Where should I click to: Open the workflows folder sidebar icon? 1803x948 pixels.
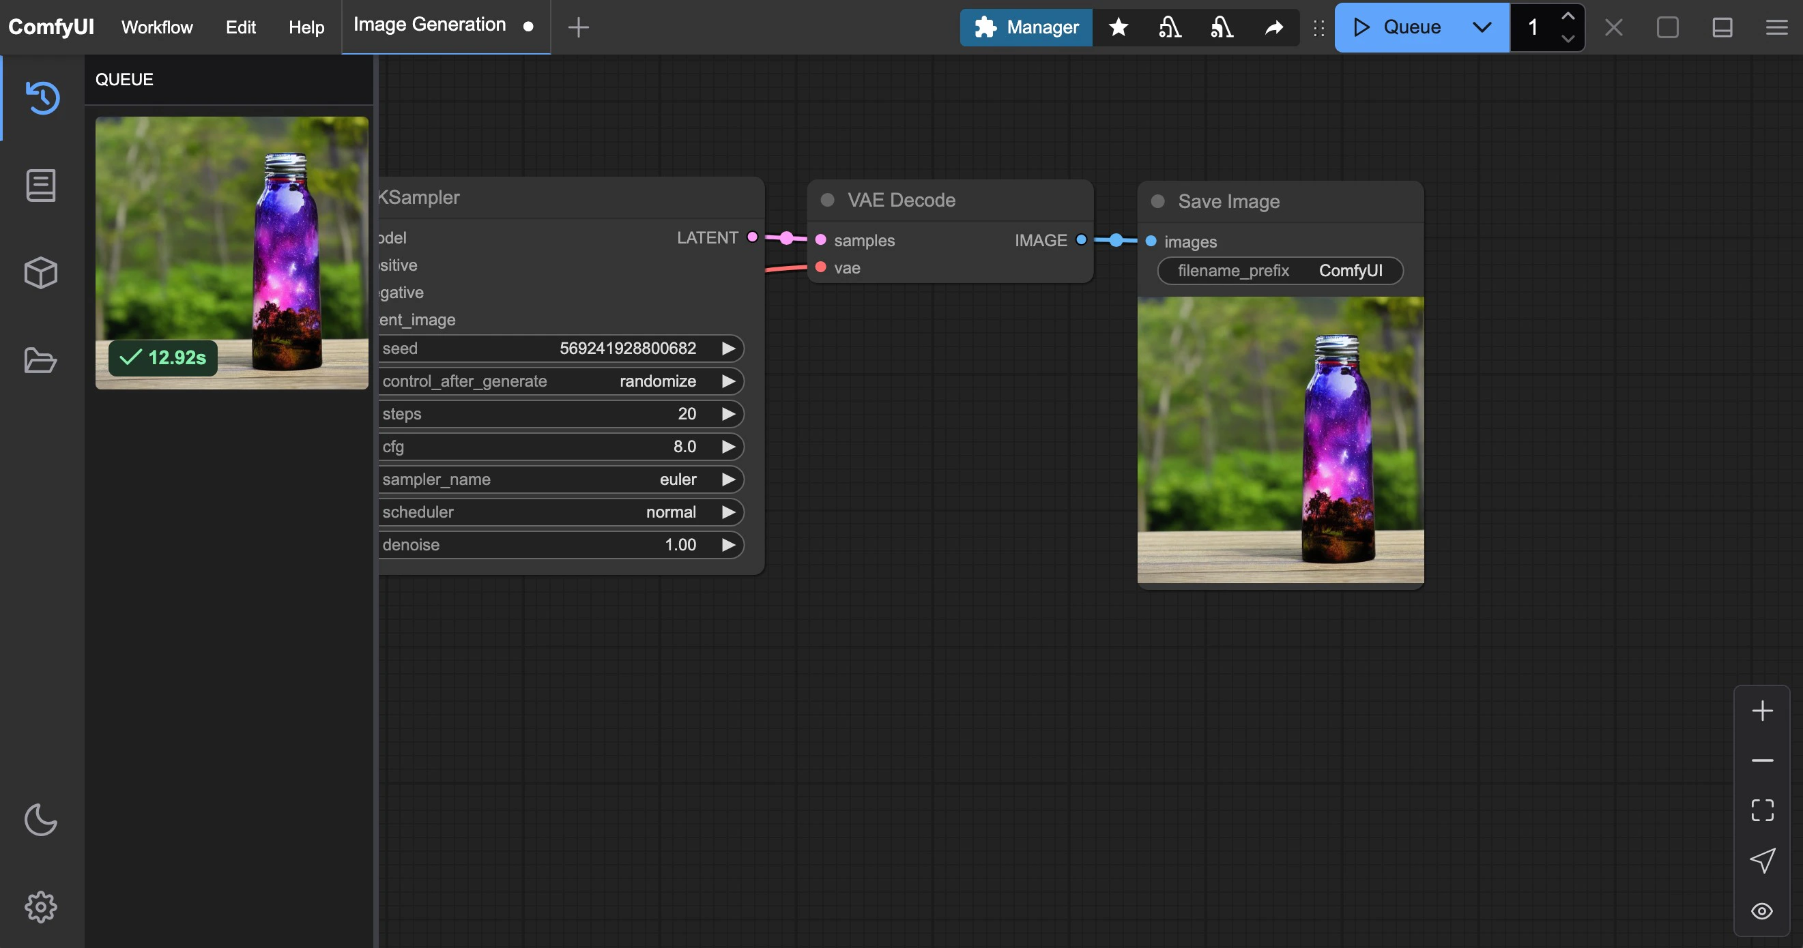click(40, 360)
